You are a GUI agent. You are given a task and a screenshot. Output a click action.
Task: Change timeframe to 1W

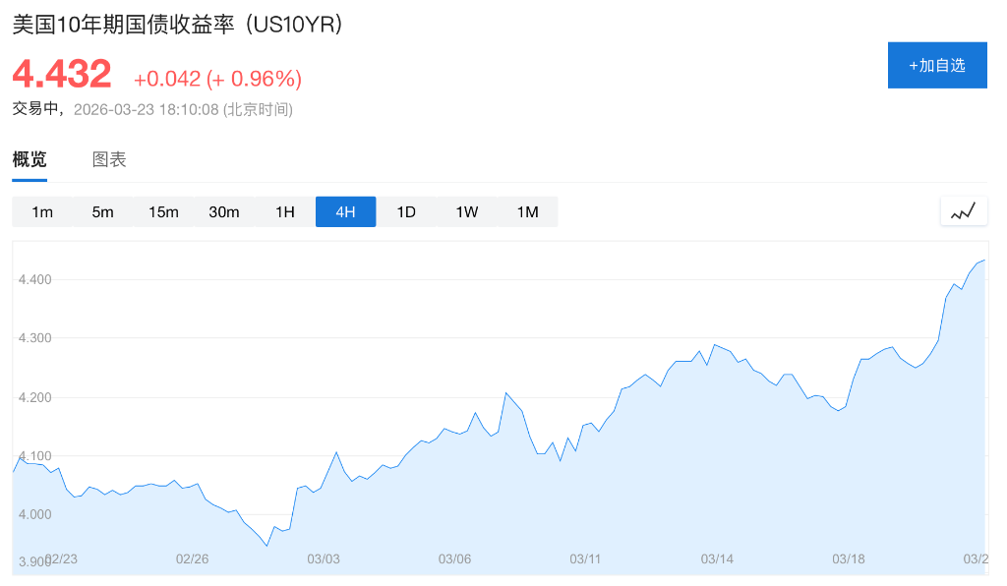click(467, 212)
